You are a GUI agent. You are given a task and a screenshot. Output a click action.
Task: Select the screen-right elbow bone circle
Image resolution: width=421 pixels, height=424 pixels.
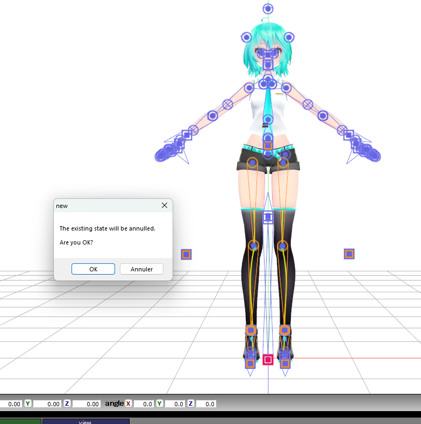(323, 116)
